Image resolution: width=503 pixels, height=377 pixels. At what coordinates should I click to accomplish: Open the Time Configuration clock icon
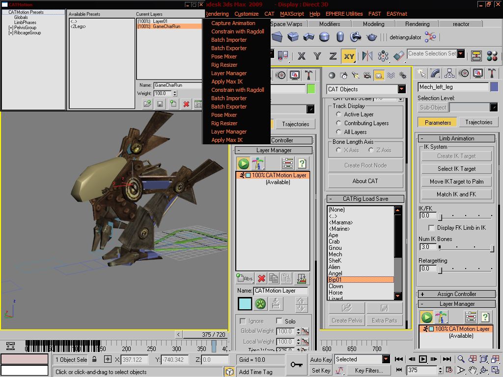449,370
